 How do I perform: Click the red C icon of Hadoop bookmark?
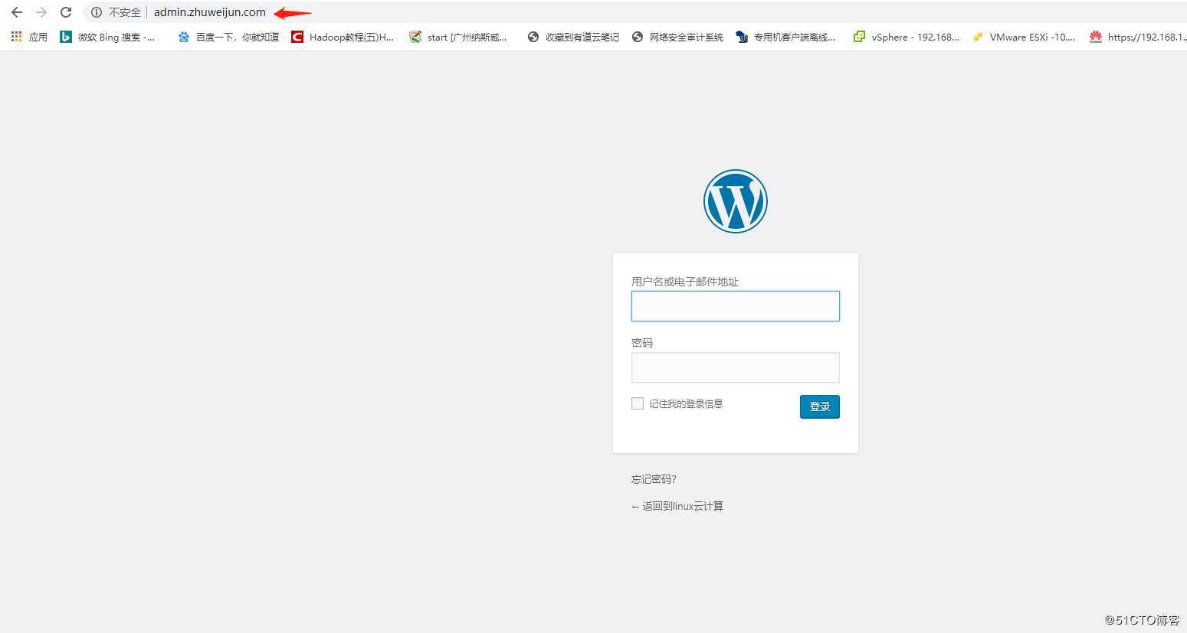(x=297, y=37)
